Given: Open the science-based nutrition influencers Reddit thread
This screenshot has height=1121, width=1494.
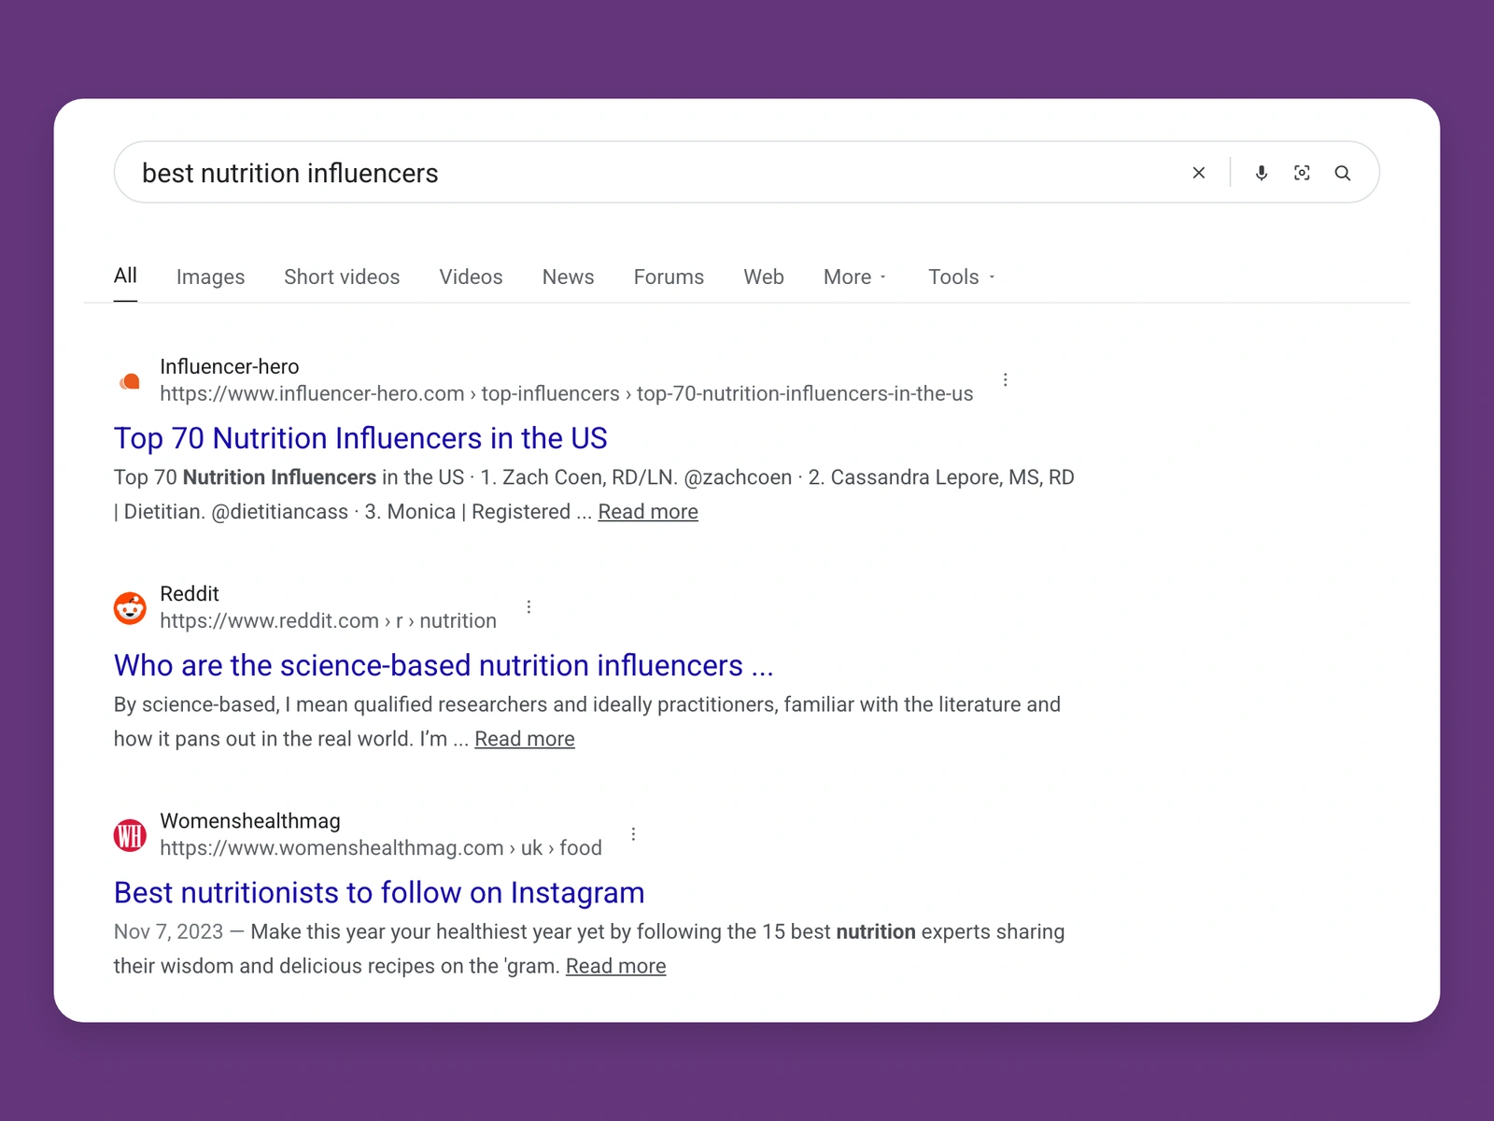Looking at the screenshot, I should [444, 665].
